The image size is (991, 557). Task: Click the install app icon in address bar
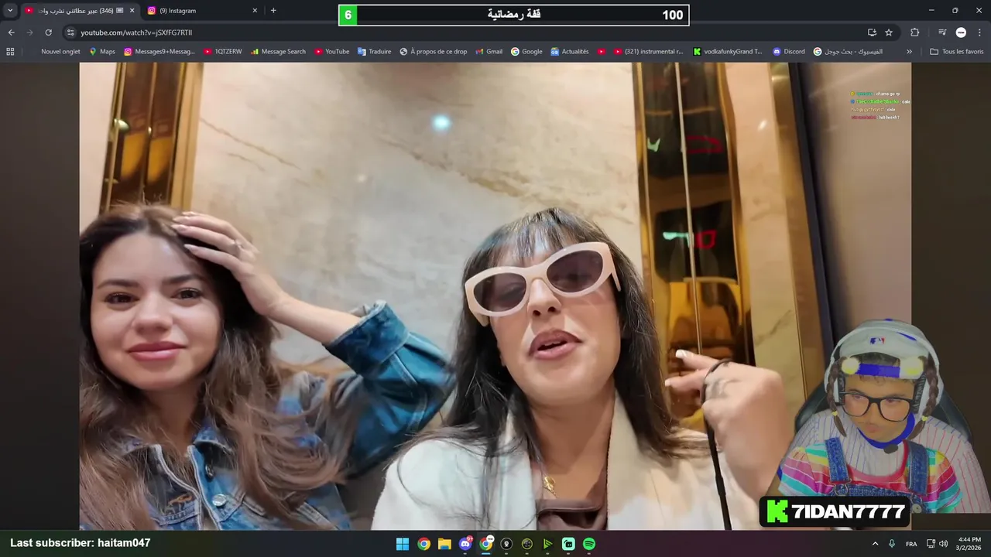coord(872,32)
